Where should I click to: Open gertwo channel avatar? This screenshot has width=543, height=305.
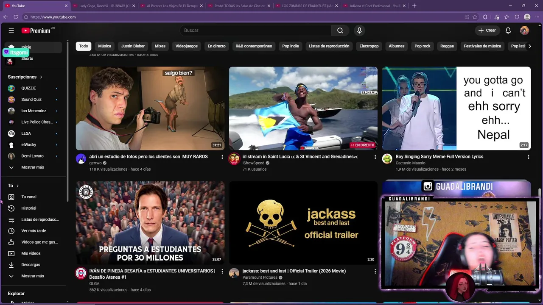[x=81, y=159]
